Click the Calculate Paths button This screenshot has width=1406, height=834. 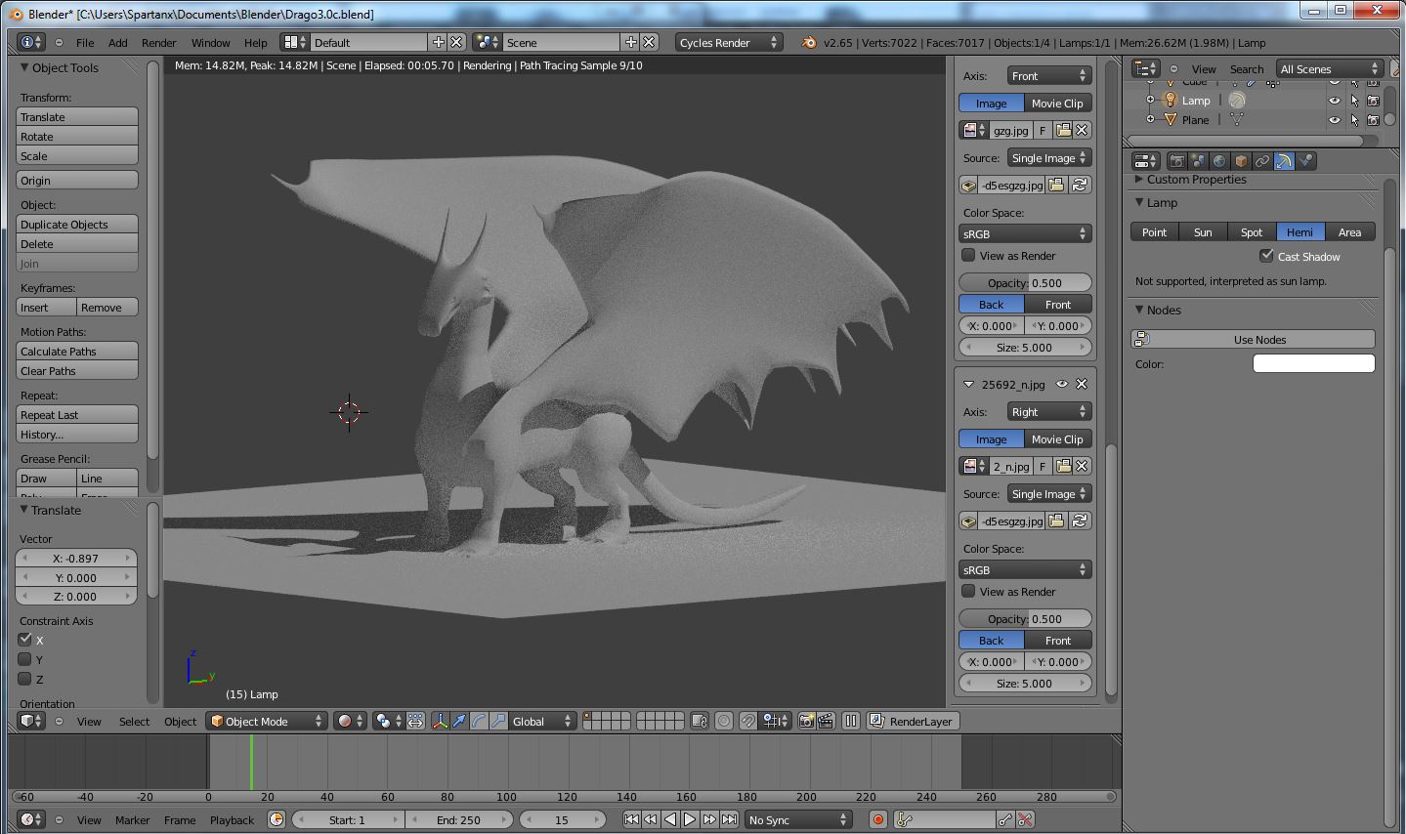click(77, 351)
